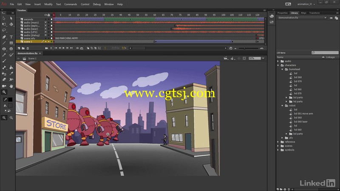Expand the audio folder in Library
Viewport: 340px width, 191px height.
click(278, 61)
